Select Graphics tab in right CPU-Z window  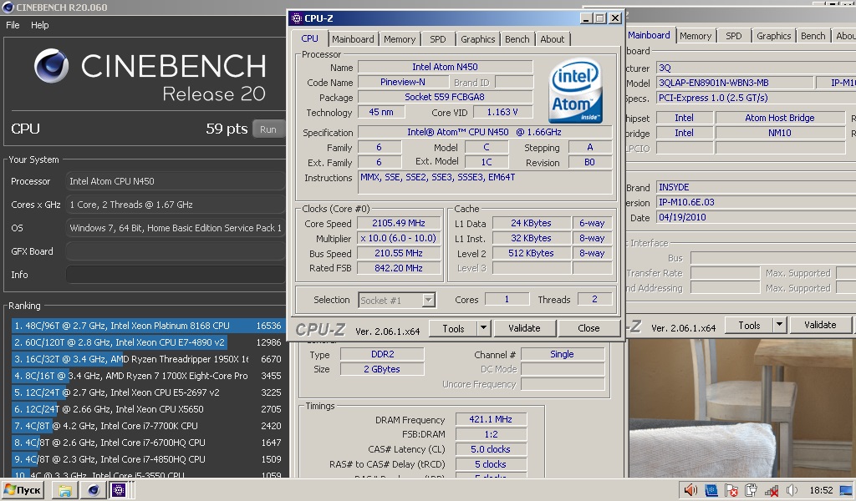pyautogui.click(x=773, y=36)
